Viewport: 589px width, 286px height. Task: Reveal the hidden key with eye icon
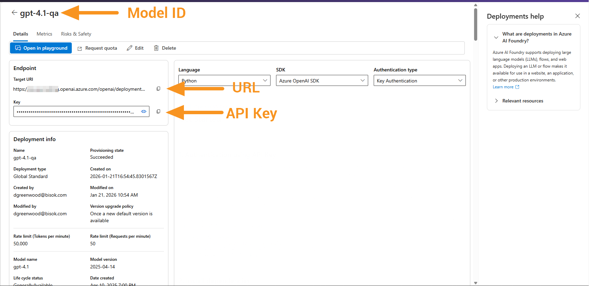(x=144, y=111)
